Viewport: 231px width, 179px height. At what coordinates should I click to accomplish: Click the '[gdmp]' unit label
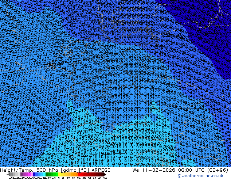coord(70,170)
